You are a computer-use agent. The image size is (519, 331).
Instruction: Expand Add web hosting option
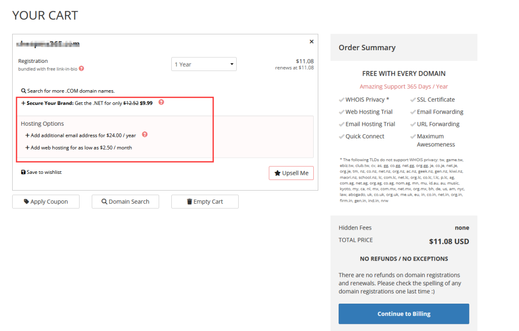[x=79, y=148]
